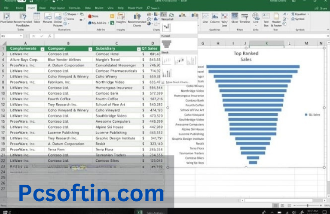Click the zoom out minus button
Image resolution: width=330 pixels, height=214 pixels.
pyautogui.click(x=295, y=205)
